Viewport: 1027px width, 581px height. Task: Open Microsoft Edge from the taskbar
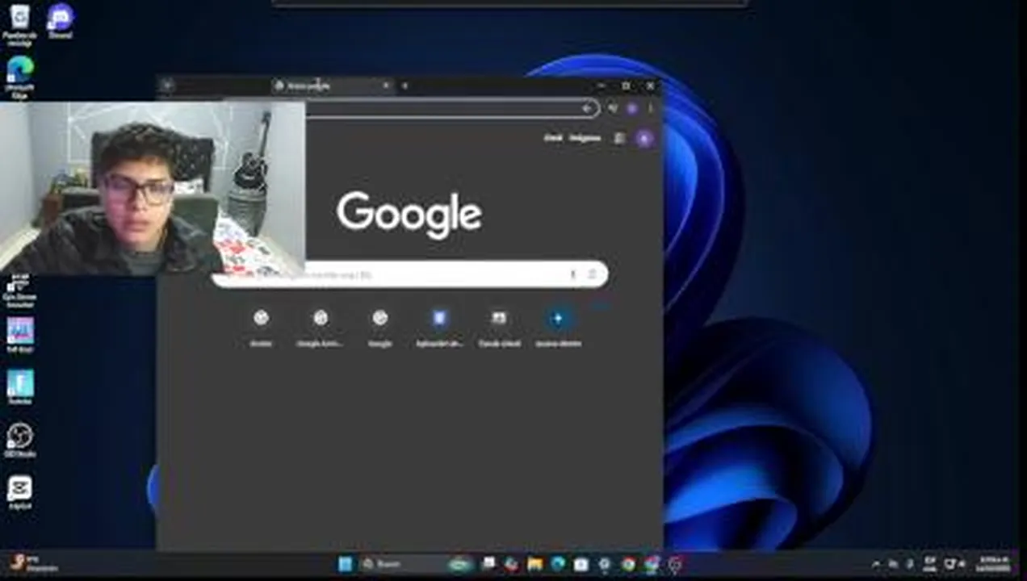tap(558, 564)
